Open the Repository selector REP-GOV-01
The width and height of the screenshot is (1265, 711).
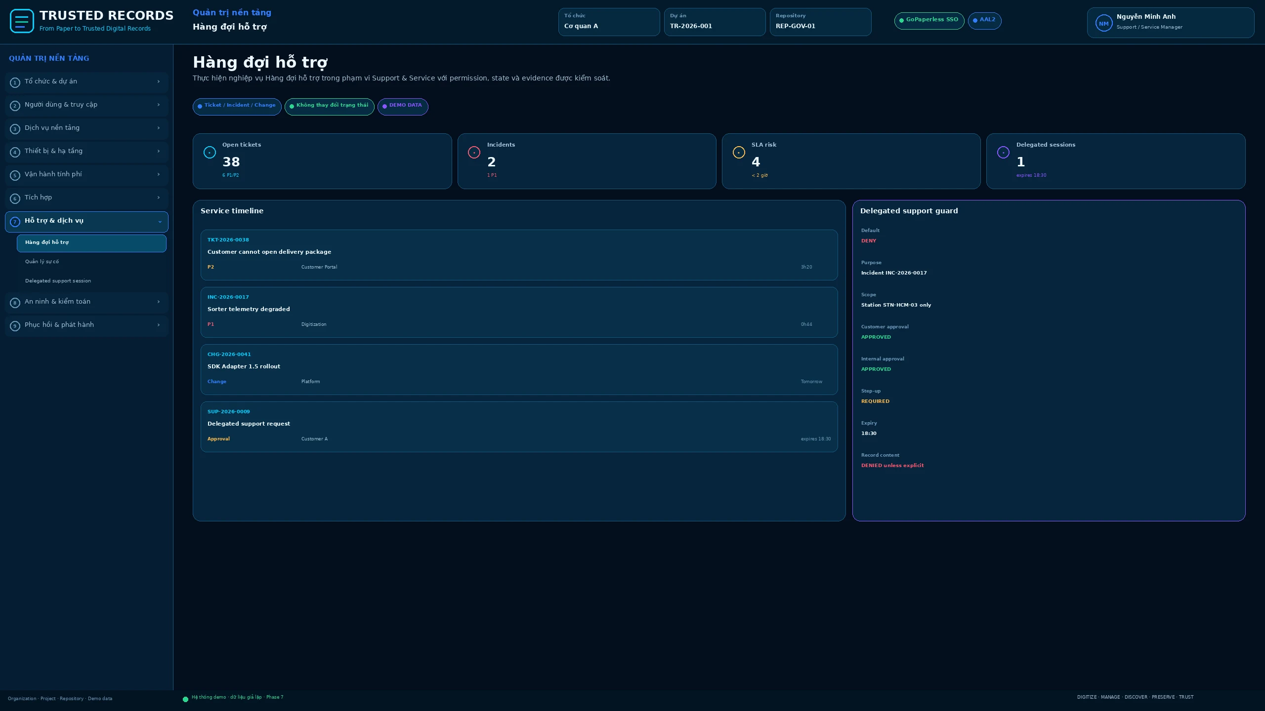820,22
